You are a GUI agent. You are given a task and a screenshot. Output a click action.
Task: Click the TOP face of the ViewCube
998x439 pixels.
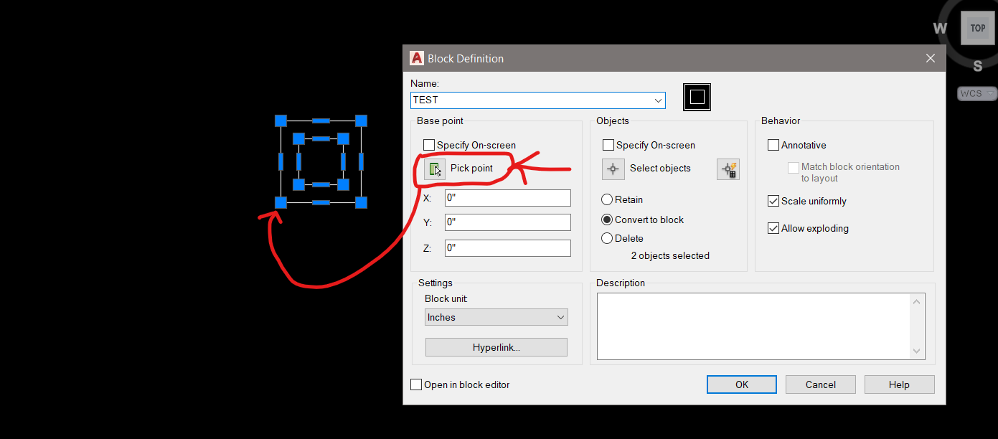[x=977, y=28]
